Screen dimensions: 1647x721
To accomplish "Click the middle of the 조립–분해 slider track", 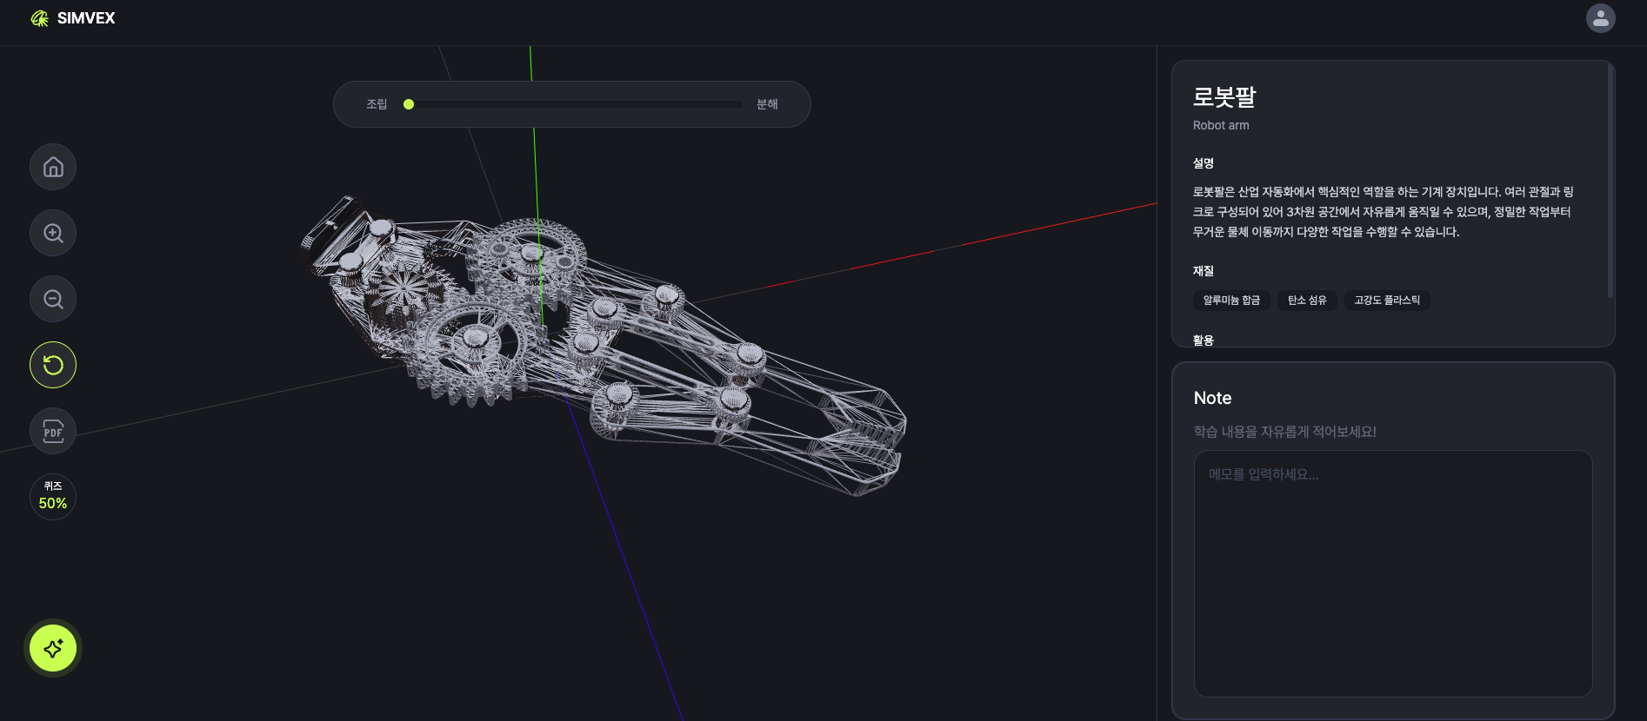I will [575, 104].
